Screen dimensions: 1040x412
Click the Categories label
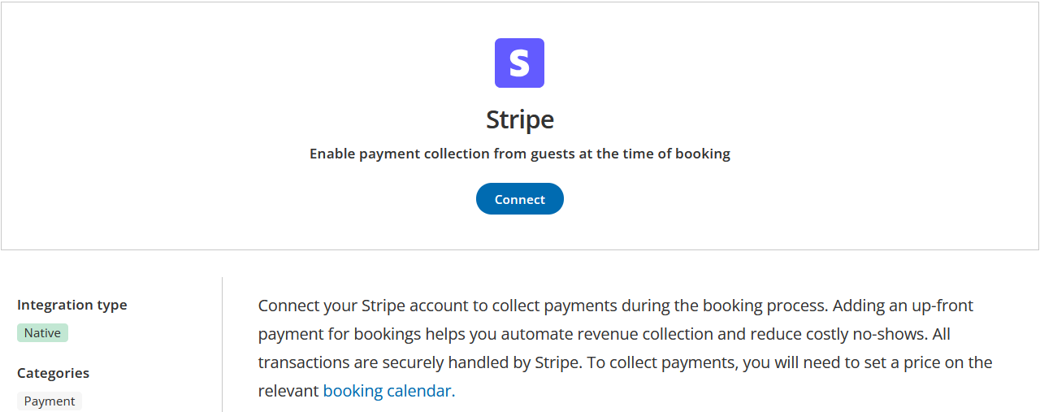pyautogui.click(x=54, y=373)
